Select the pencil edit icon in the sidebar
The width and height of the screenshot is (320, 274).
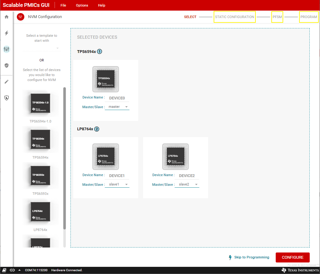[x=6, y=81]
